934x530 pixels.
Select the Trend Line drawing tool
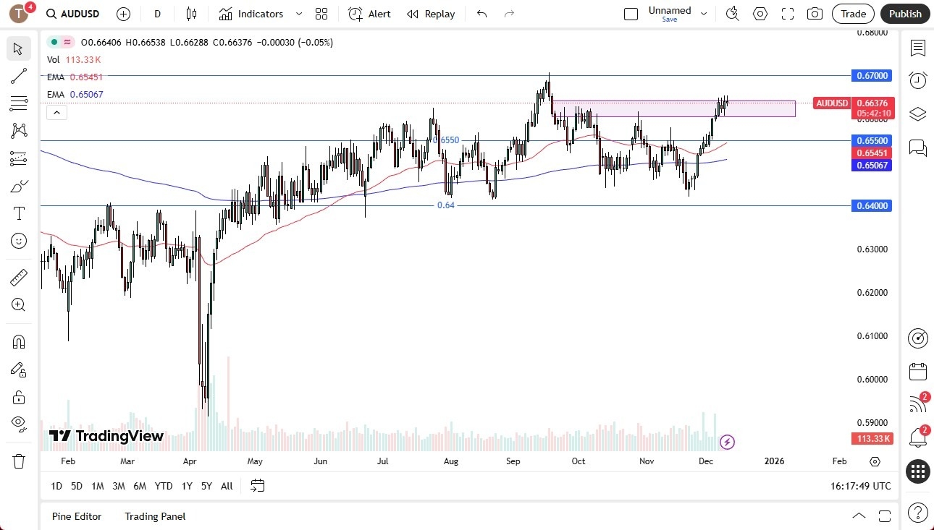tap(18, 76)
